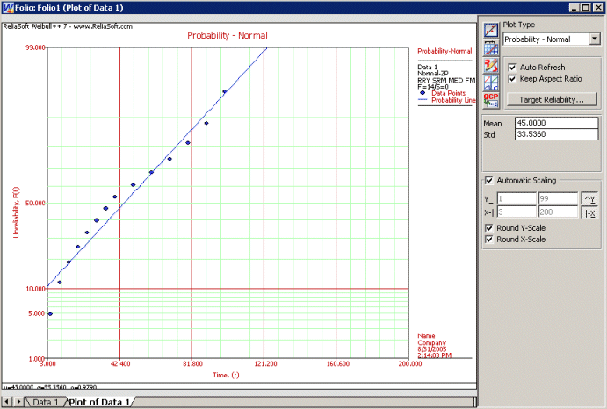Open the QCP calculator icon

[492, 100]
